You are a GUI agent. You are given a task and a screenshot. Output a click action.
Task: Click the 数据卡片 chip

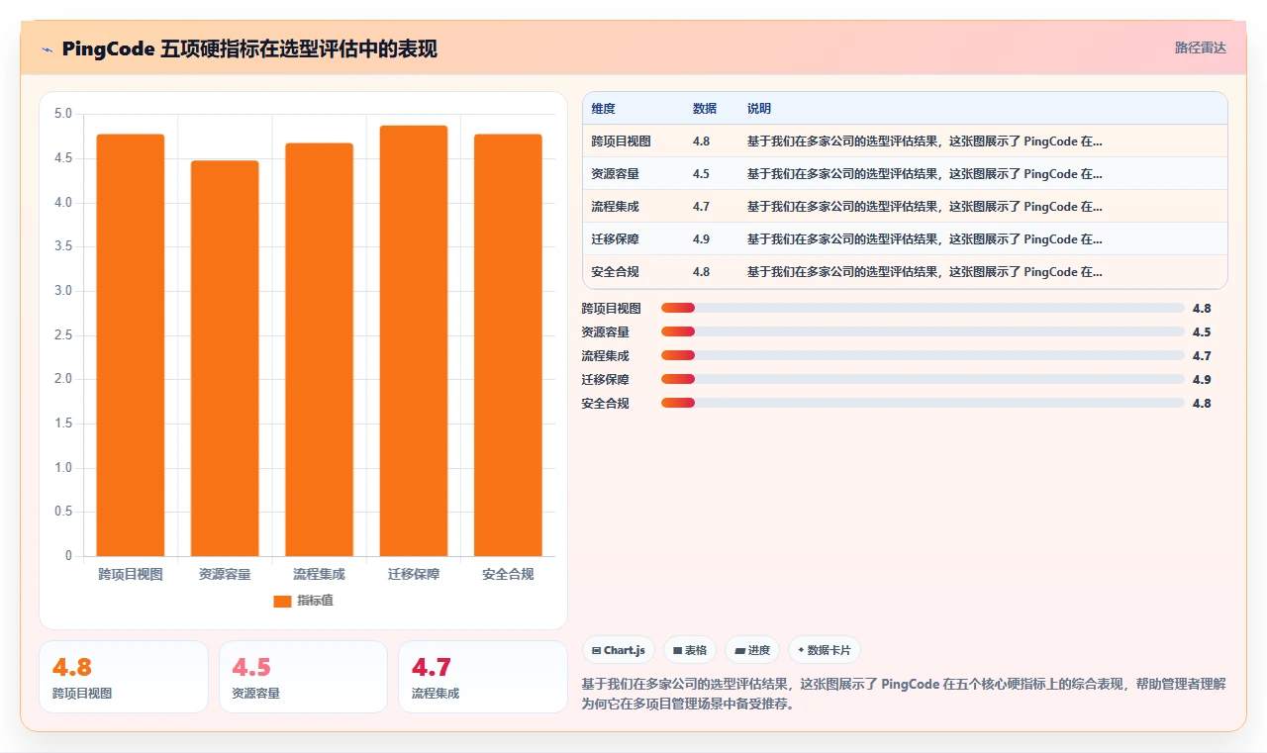pyautogui.click(x=825, y=650)
